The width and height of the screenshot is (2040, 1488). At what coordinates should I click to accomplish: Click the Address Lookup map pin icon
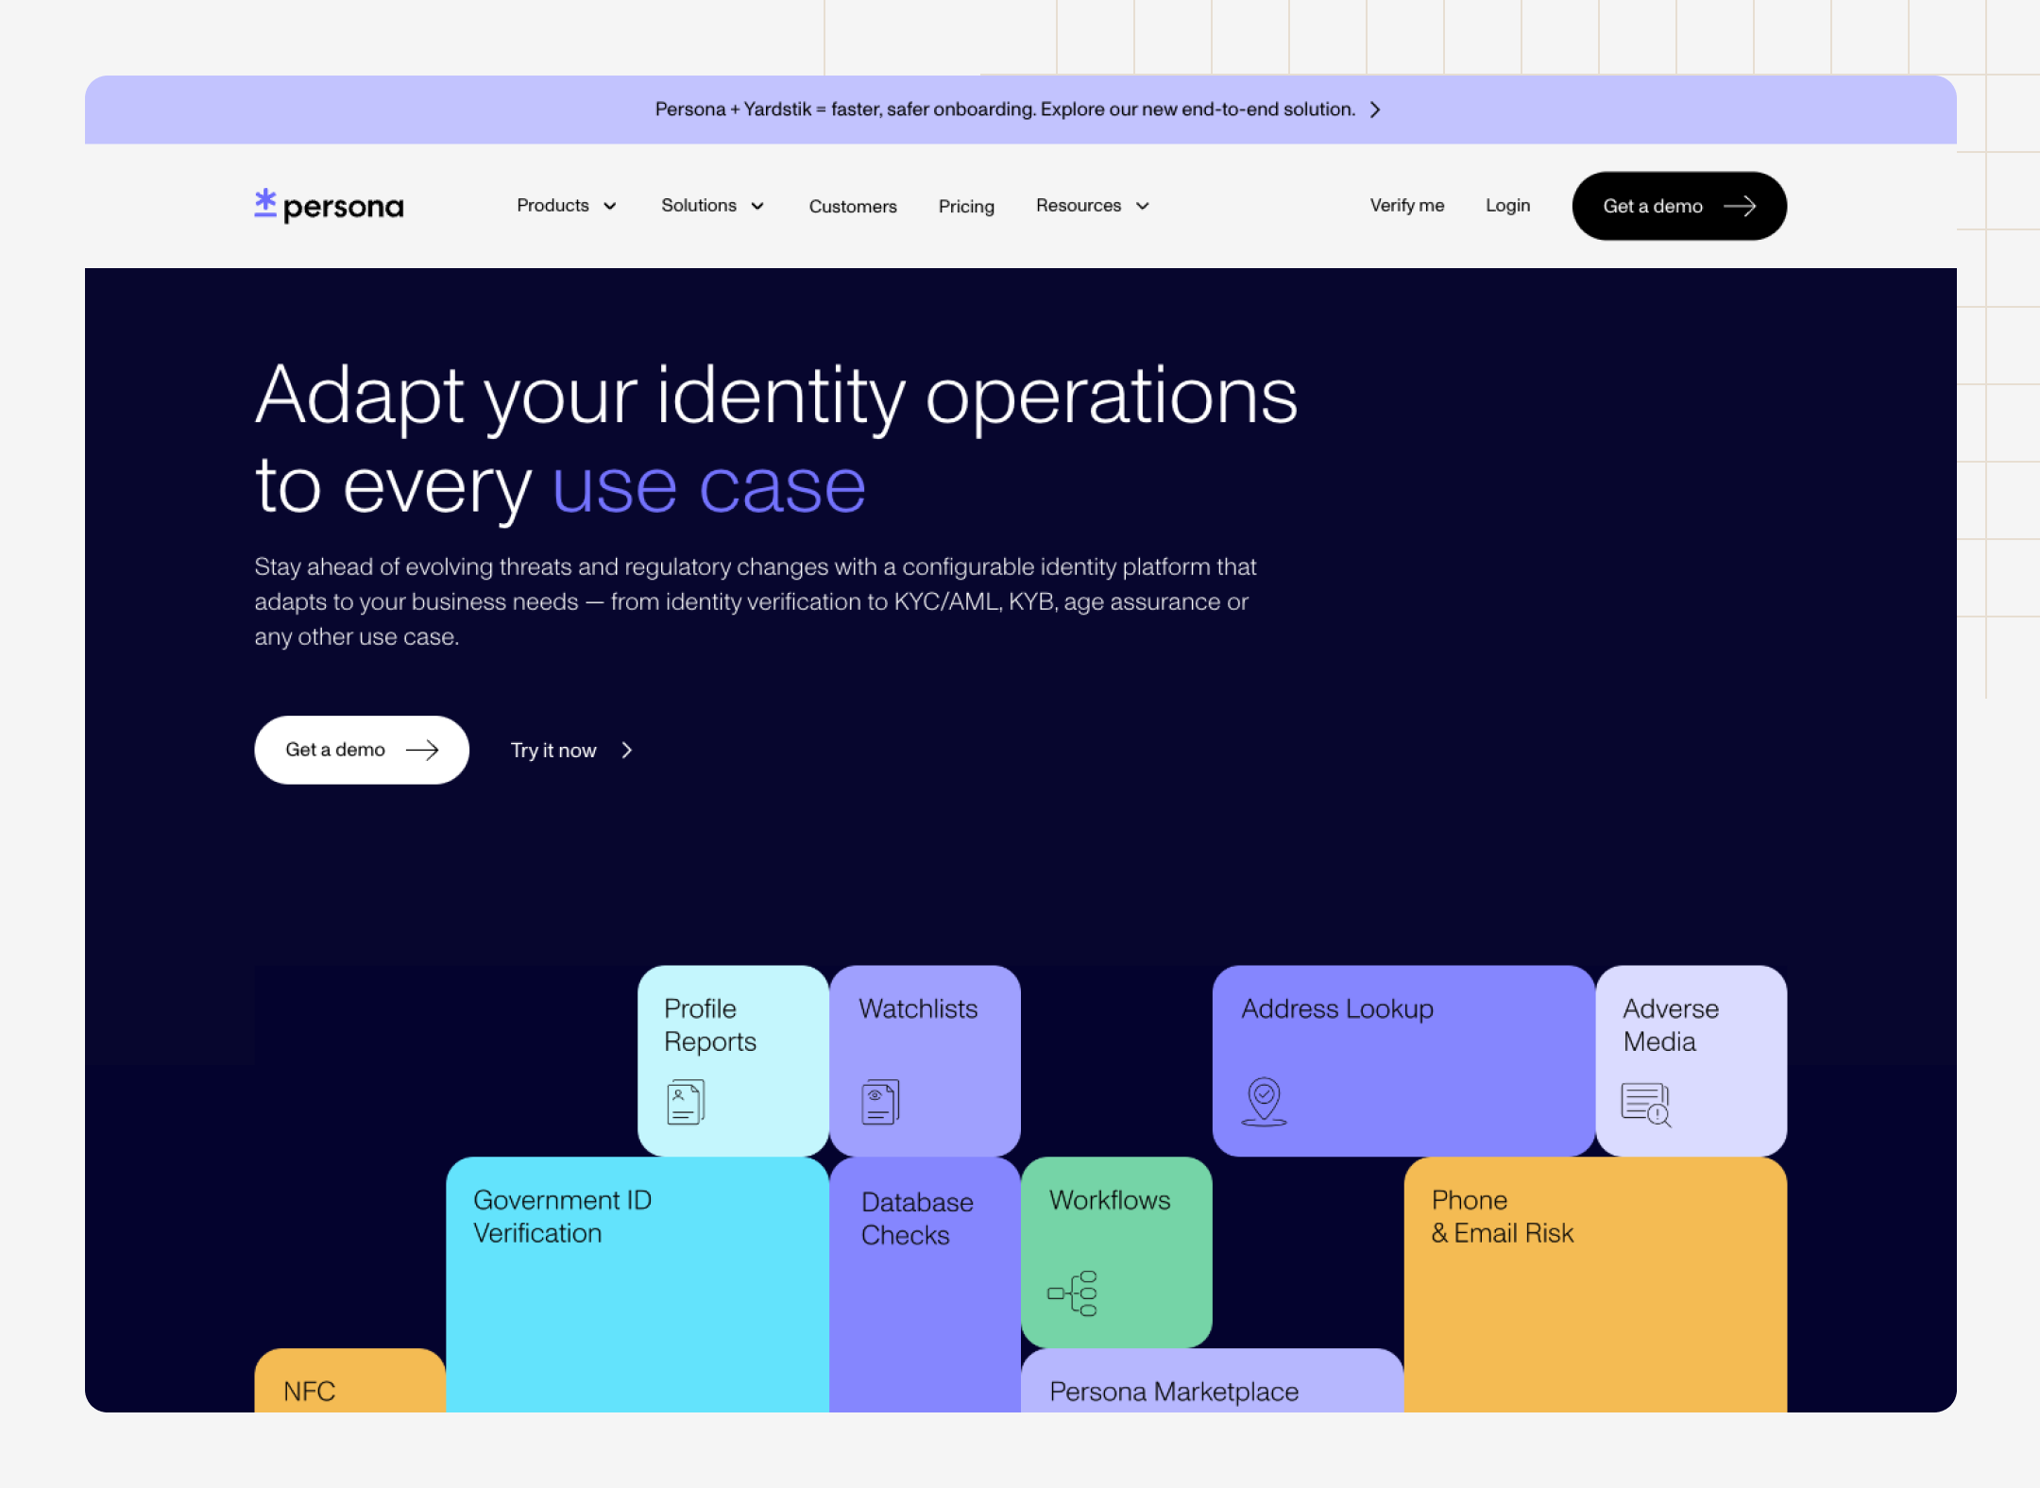1264,1102
